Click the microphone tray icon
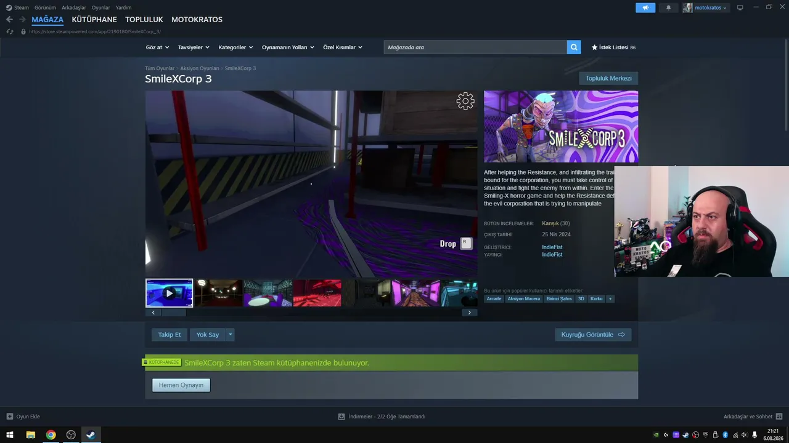The image size is (789, 443). [755, 435]
